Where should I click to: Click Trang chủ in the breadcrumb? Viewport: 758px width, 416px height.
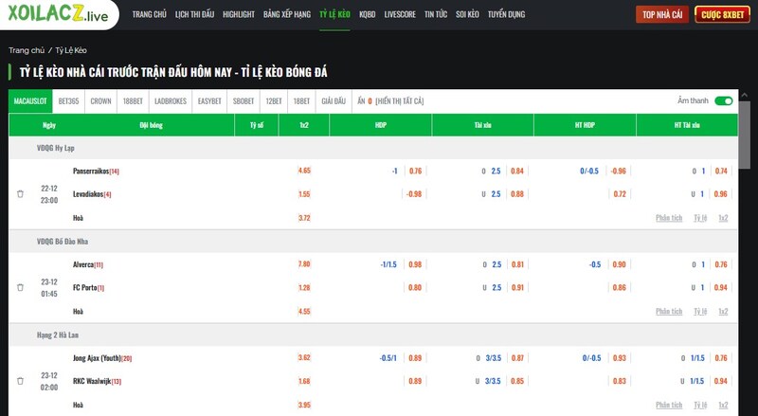coord(27,49)
